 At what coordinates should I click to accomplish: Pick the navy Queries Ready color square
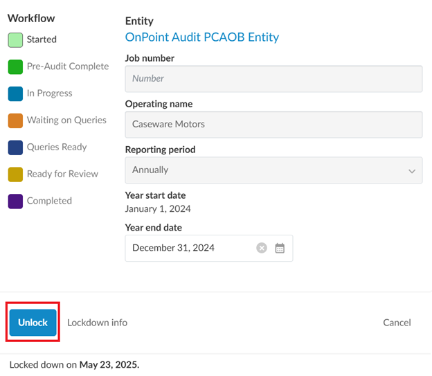(15, 147)
